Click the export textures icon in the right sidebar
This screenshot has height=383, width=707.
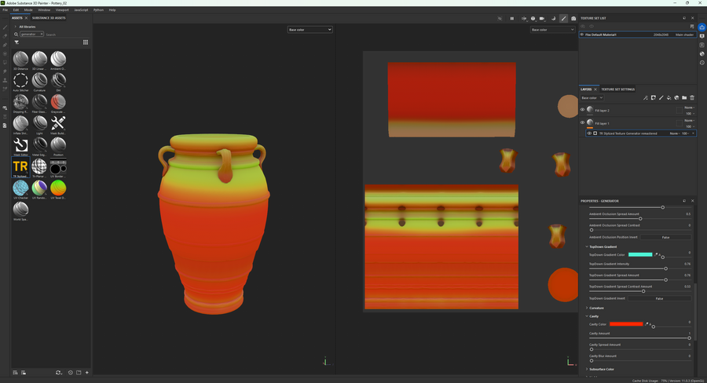tap(702, 27)
